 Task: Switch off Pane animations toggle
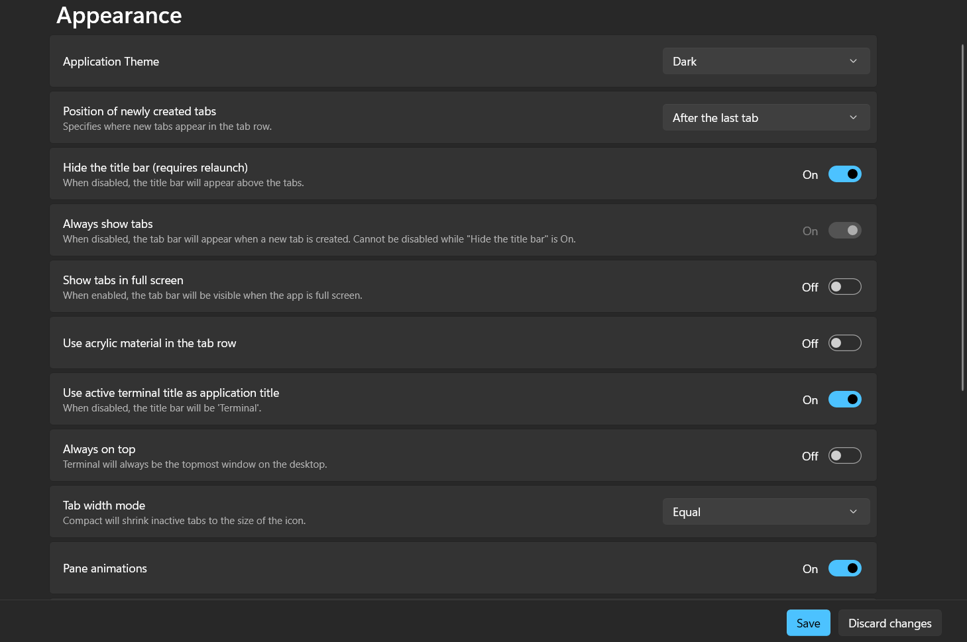tap(845, 568)
